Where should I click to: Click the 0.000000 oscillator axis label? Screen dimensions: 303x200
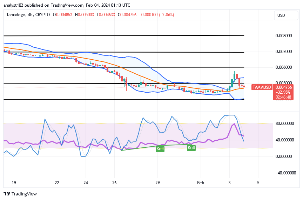pyautogui.click(x=284, y=156)
